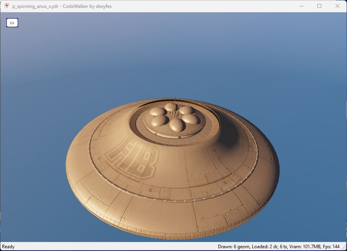347x251 pixels.
Task: Minimize the CodeWalker window
Action: click(x=302, y=6)
